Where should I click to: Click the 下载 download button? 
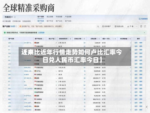pos(130,27)
